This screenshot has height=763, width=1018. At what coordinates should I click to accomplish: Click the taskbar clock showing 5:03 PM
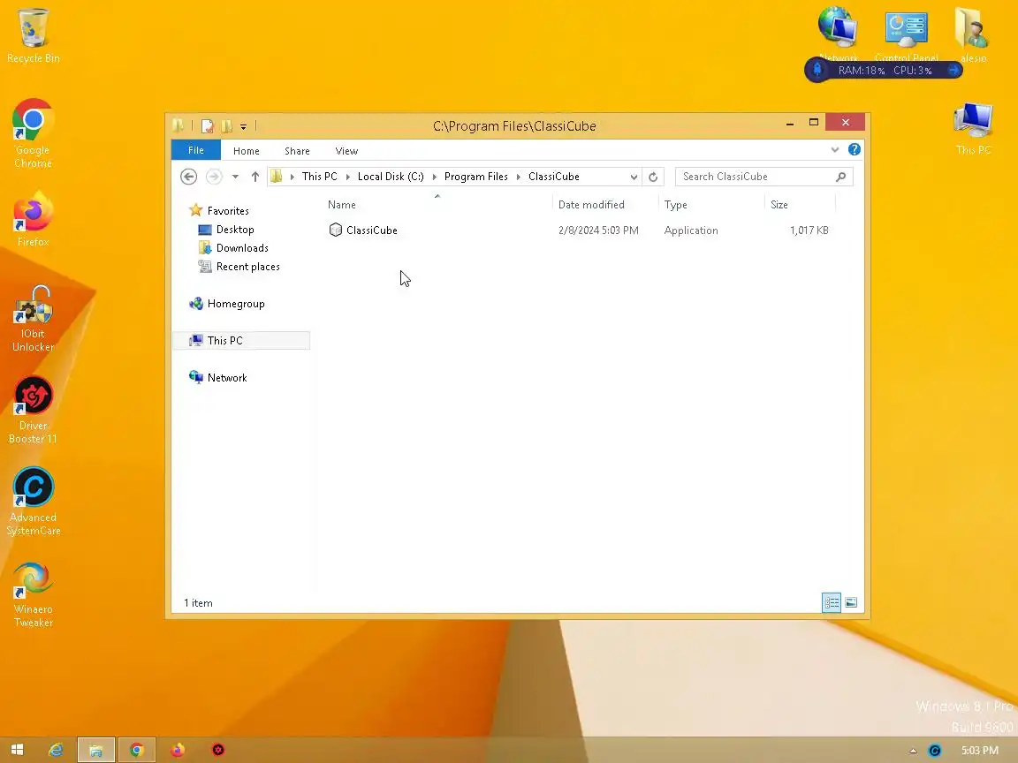[980, 751]
